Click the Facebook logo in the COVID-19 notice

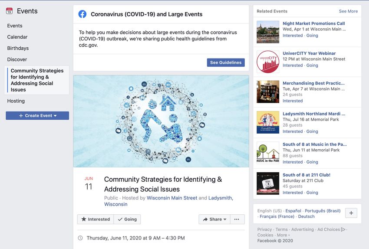tap(82, 14)
